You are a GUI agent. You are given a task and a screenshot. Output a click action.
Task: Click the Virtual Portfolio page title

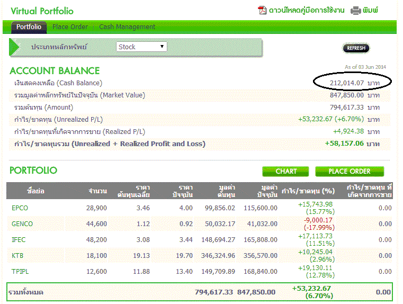coord(42,11)
